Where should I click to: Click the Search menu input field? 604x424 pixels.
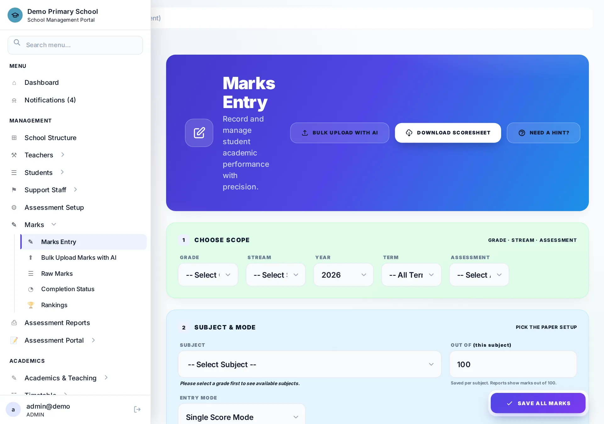tap(75, 45)
